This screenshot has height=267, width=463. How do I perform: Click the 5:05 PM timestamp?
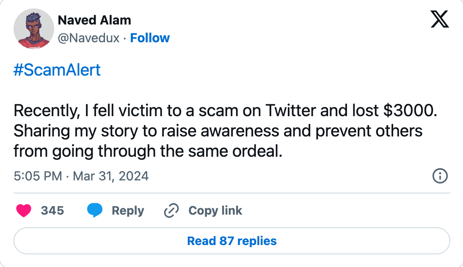point(38,176)
